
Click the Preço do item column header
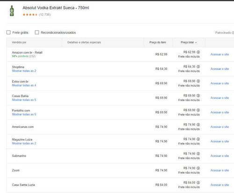coord(158,42)
